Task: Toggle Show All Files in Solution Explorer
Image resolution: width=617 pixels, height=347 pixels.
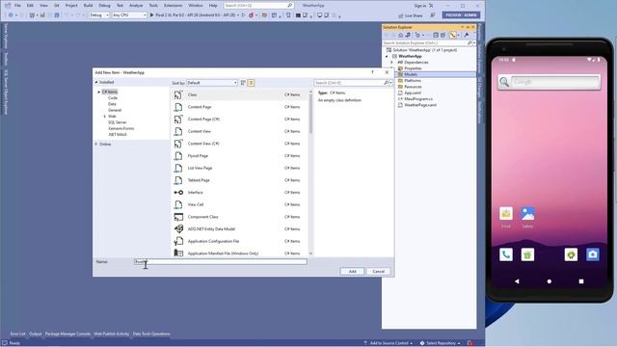Action: [443, 35]
